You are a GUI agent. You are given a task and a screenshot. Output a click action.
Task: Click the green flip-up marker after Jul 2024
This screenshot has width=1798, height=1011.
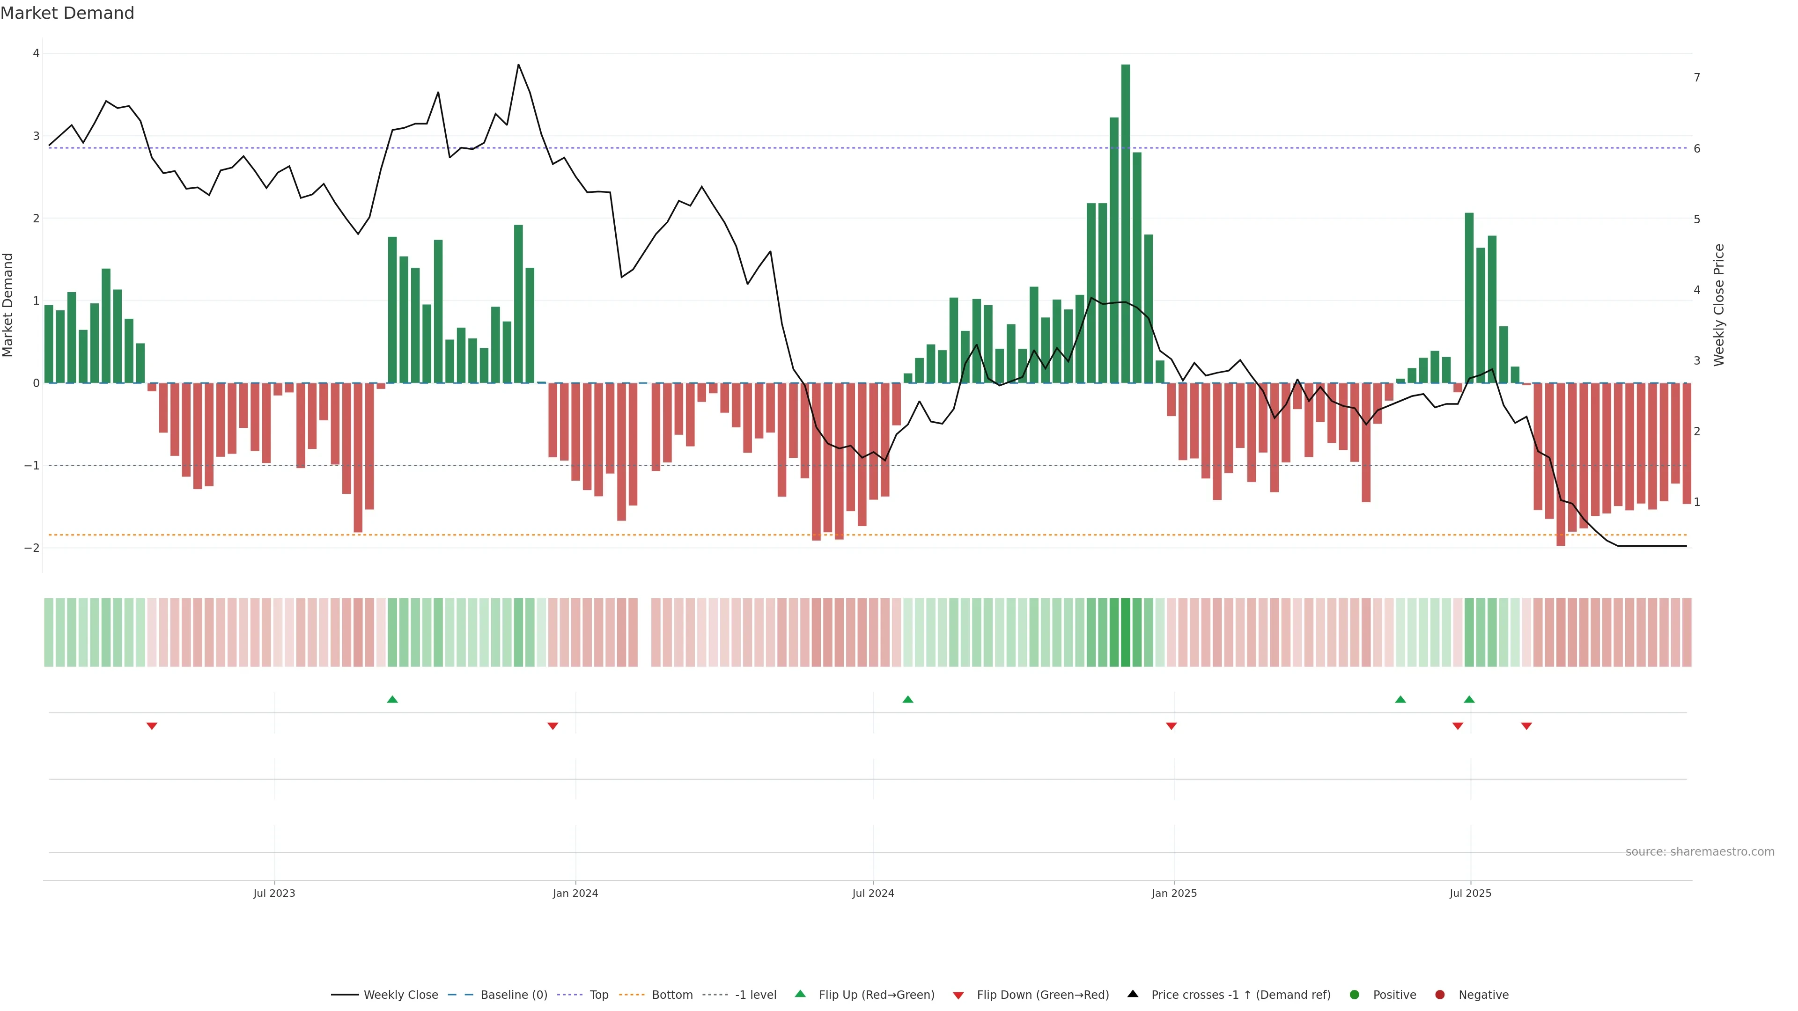(x=907, y=699)
